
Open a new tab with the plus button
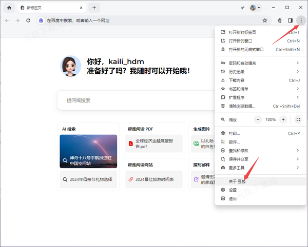(94, 8)
